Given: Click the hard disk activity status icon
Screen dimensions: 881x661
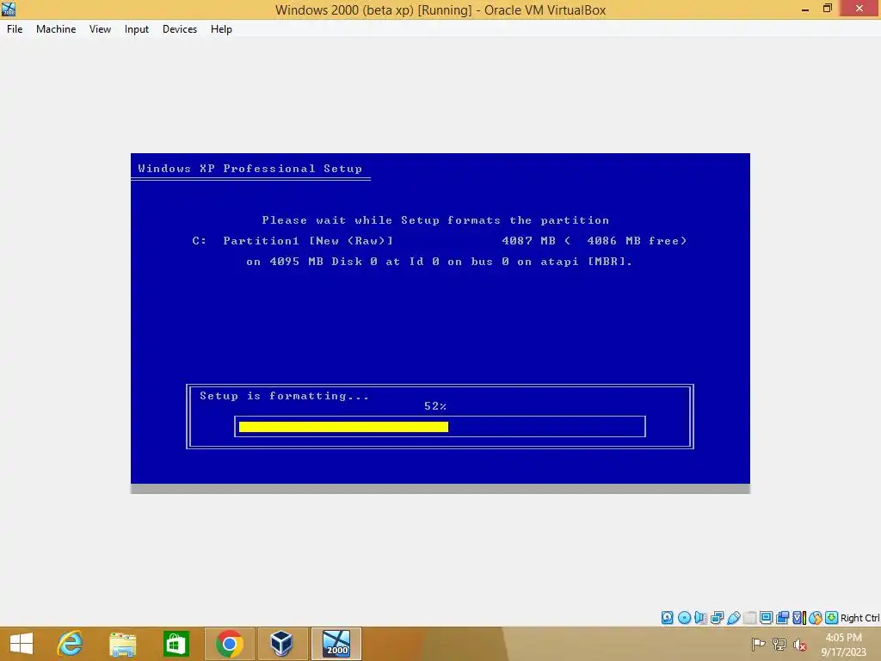Looking at the screenshot, I should tap(667, 618).
